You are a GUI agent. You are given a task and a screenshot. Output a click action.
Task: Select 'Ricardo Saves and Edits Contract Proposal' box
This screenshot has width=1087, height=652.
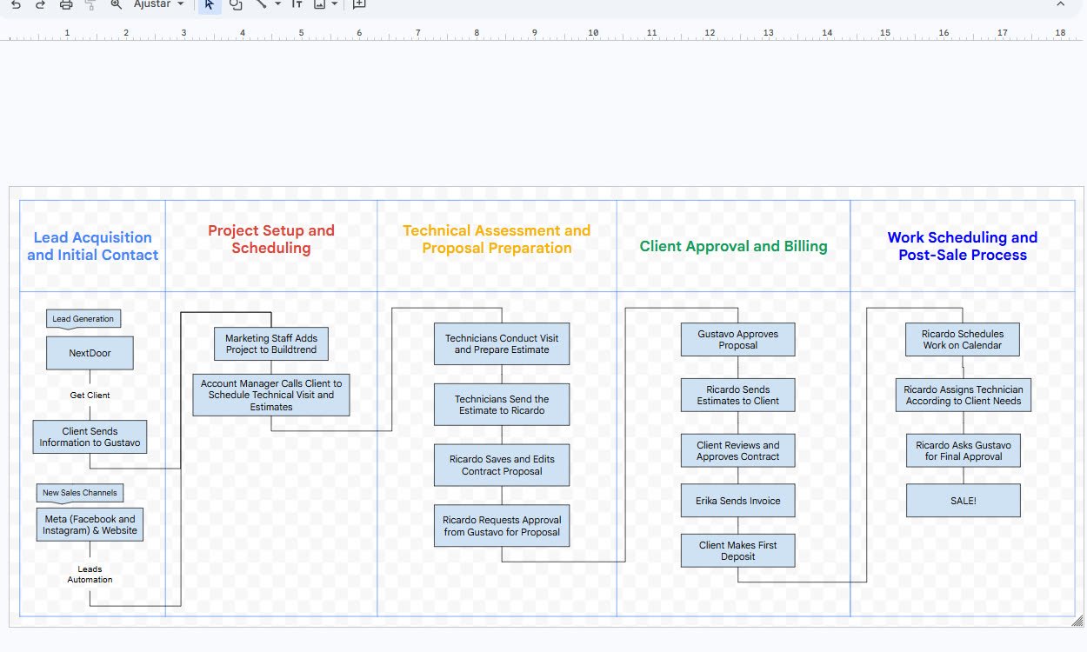click(502, 465)
